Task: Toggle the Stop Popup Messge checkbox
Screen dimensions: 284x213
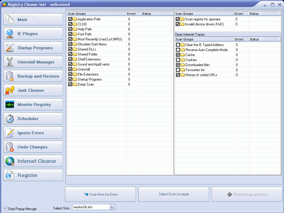Action: (x=6, y=209)
